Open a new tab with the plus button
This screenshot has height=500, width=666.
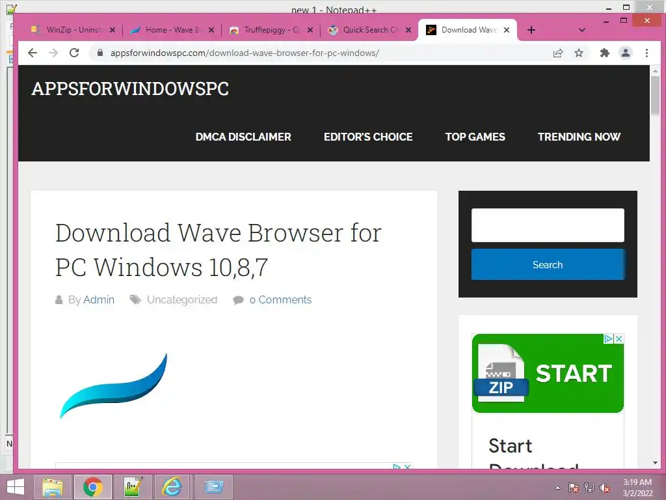[x=531, y=30]
